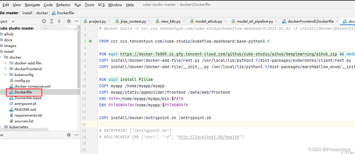Select the docs folder in tree

click(x=8, y=40)
